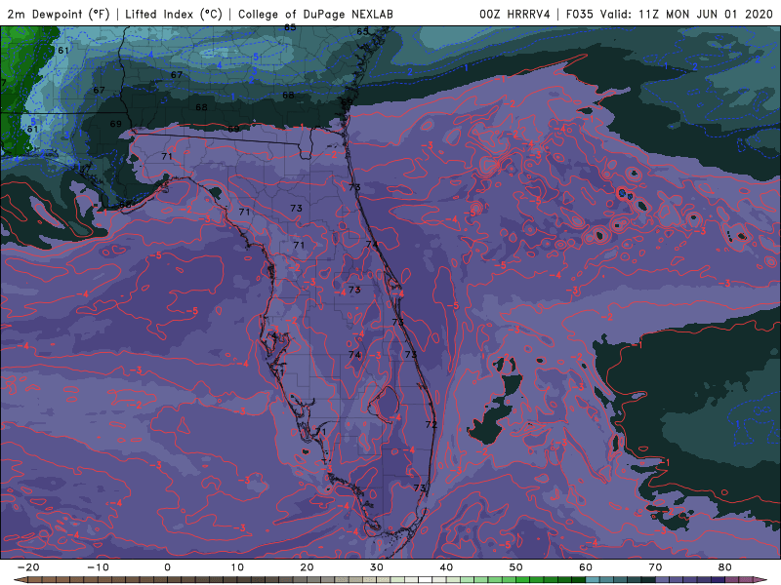Click the "Lifted Index (°C)" title text
Viewport: 781px width, 585px height.
(174, 15)
